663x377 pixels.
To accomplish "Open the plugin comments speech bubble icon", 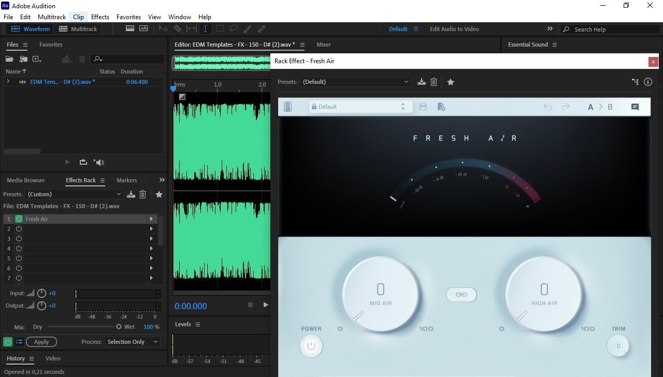I will [635, 107].
